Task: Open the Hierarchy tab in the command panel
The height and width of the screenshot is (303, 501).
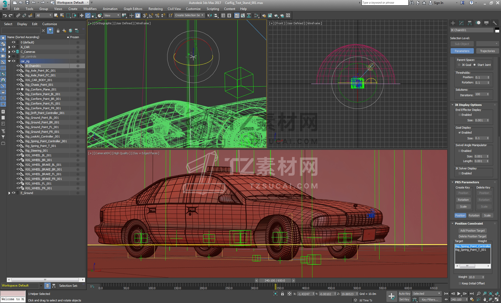Action: coord(469,23)
